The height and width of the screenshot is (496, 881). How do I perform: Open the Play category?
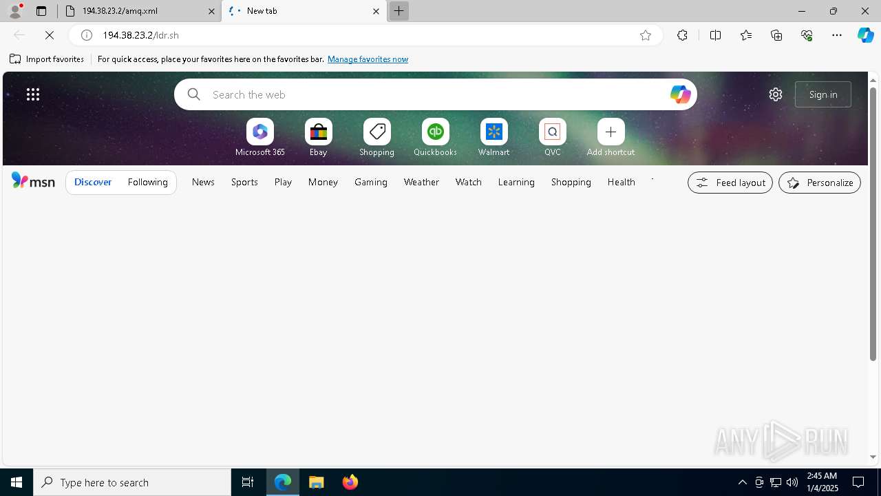click(x=283, y=182)
